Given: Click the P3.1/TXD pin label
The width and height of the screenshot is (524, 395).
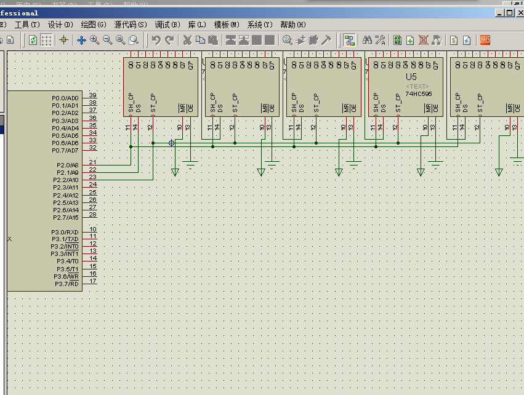Looking at the screenshot, I should [x=65, y=239].
